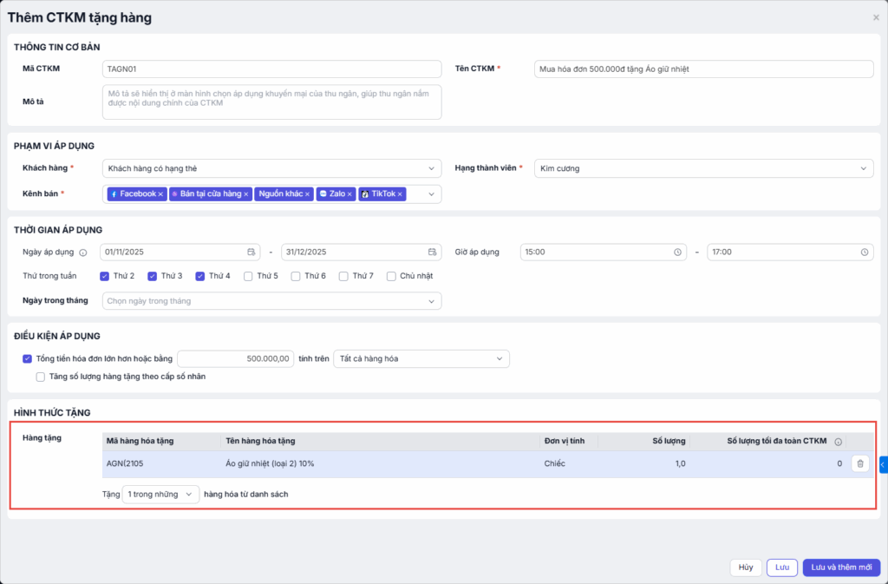Remove the TikTok channel tag
The height and width of the screenshot is (584, 888).
400,194
